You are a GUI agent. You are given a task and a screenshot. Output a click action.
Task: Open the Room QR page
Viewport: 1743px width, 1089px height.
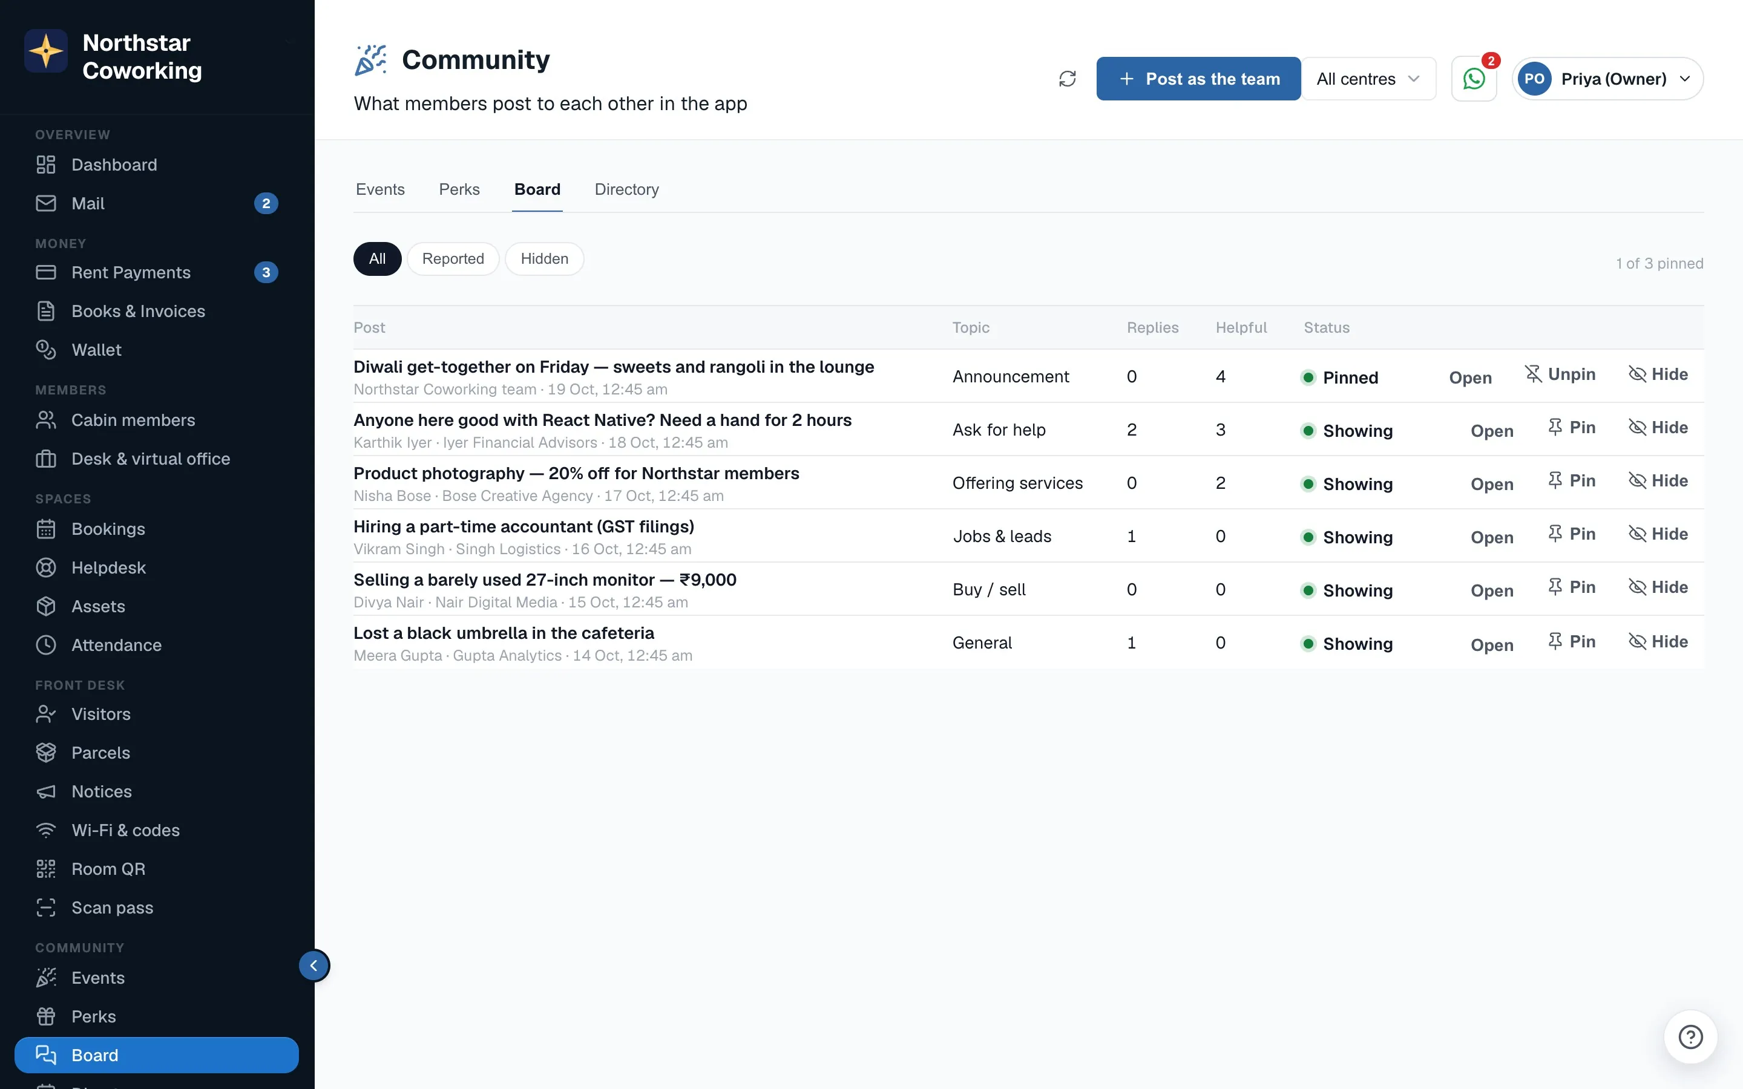(156, 869)
